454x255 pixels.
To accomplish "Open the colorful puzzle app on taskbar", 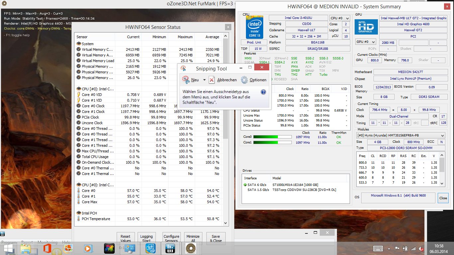I will (109, 248).
